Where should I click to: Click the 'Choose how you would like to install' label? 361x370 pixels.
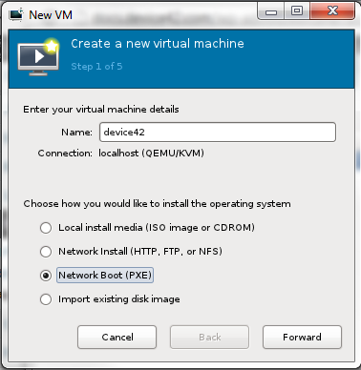click(x=157, y=204)
